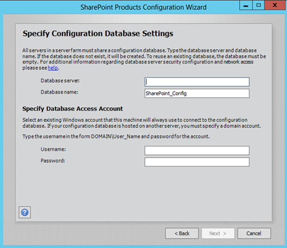
Task: Minimize the Configuration Wizard window
Action: coord(246,5)
